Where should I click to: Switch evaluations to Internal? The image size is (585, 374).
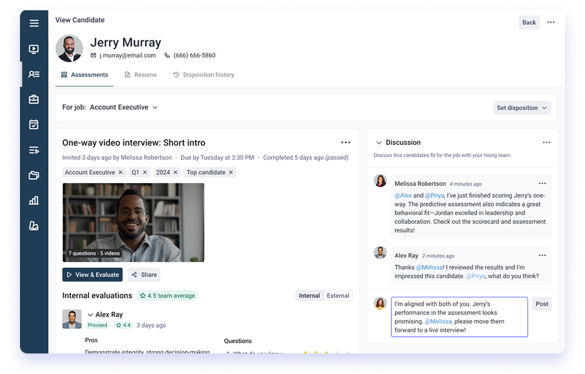tap(309, 295)
